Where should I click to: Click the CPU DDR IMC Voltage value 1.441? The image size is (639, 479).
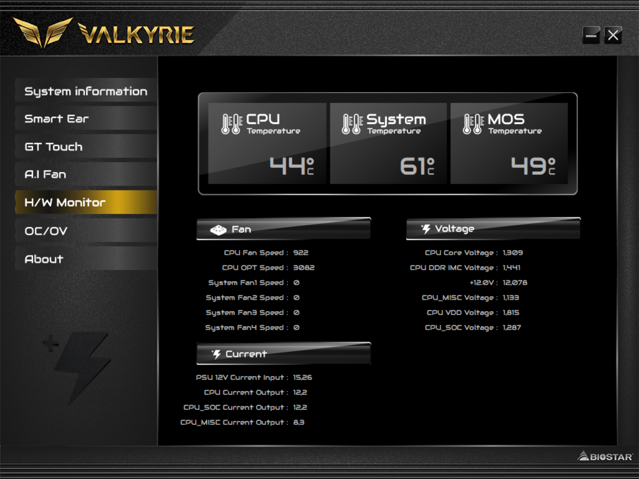[511, 268]
